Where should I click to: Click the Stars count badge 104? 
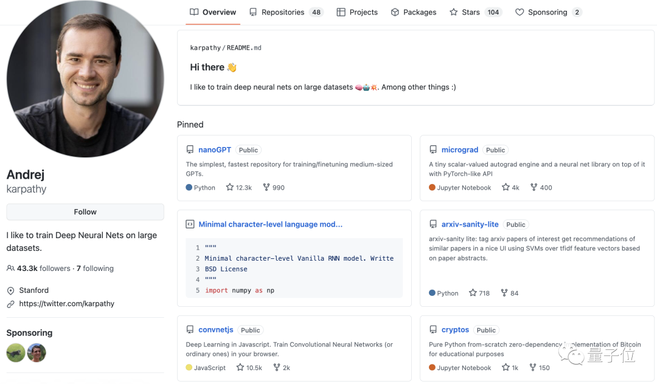coord(493,12)
